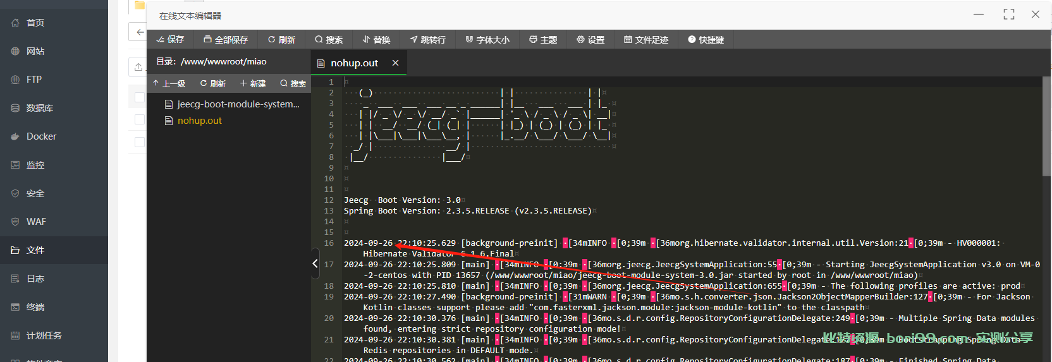Go up one level (上一级) in file panel
Viewport: 1052px width, 362px height.
(169, 83)
